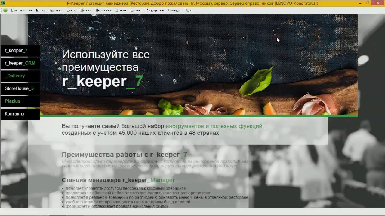Screen dimensions: 385x216
Task: Minimize the R-Keeper manager station window
Action: pyautogui.click(x=360, y=3)
